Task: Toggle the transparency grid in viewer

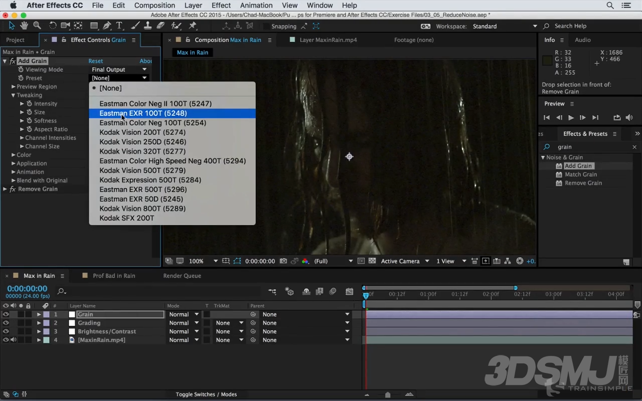Action: click(372, 261)
